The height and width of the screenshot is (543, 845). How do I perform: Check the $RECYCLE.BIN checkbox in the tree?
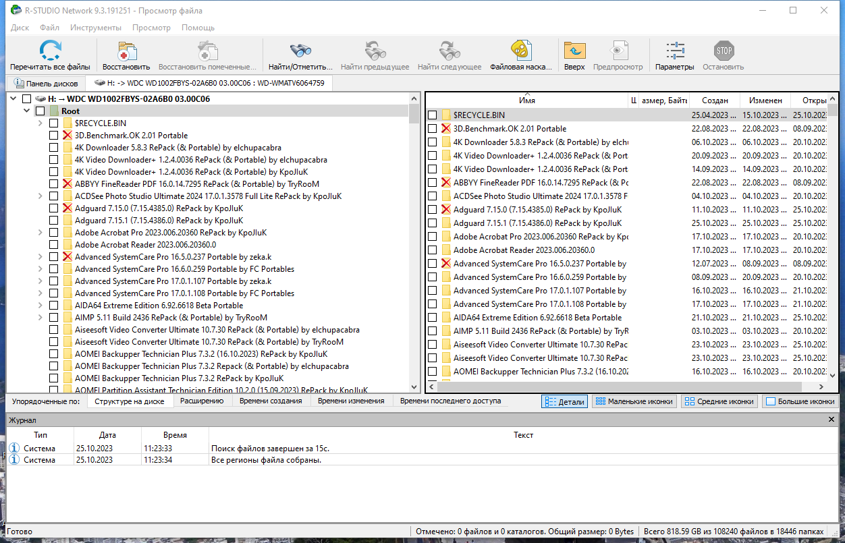(x=53, y=123)
